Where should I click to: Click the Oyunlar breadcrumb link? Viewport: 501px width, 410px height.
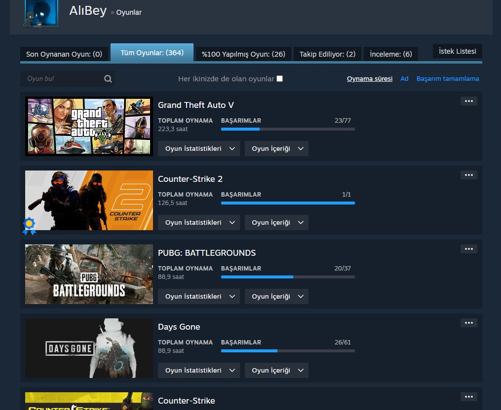coord(129,12)
